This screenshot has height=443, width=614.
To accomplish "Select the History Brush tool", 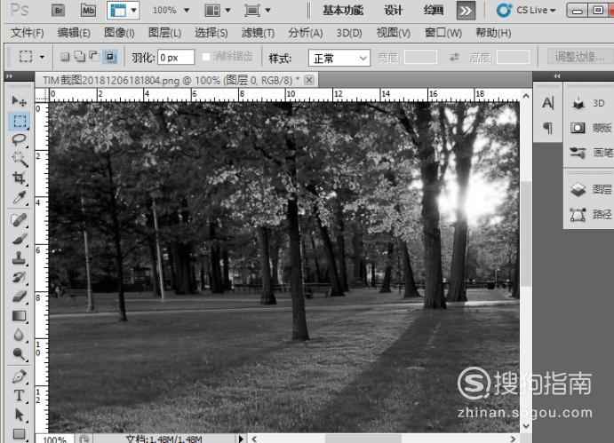I will [19, 278].
